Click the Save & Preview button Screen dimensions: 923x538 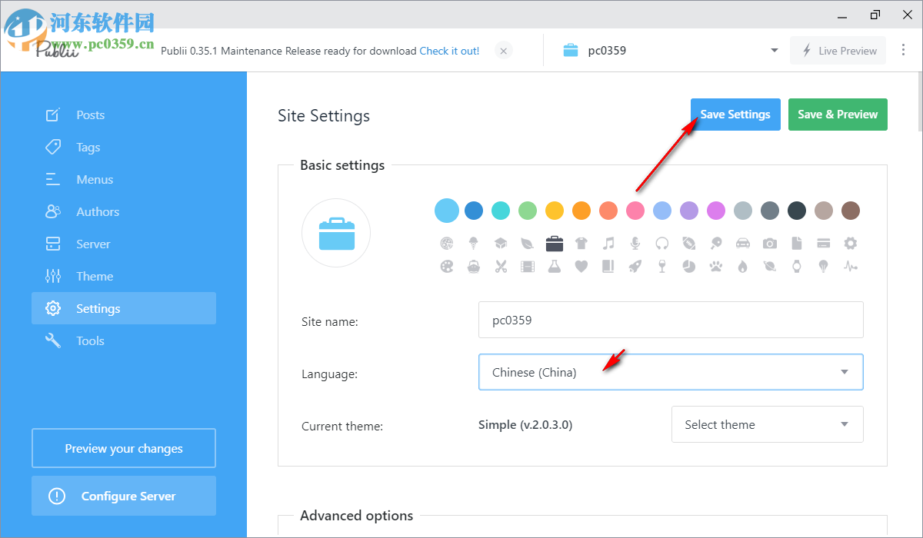(x=838, y=115)
